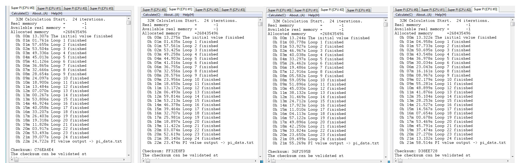Click vertical scrollbar thumb in CPU #3 window
Image resolution: width=521 pixels, height=163 pixels.
coord(513,24)
